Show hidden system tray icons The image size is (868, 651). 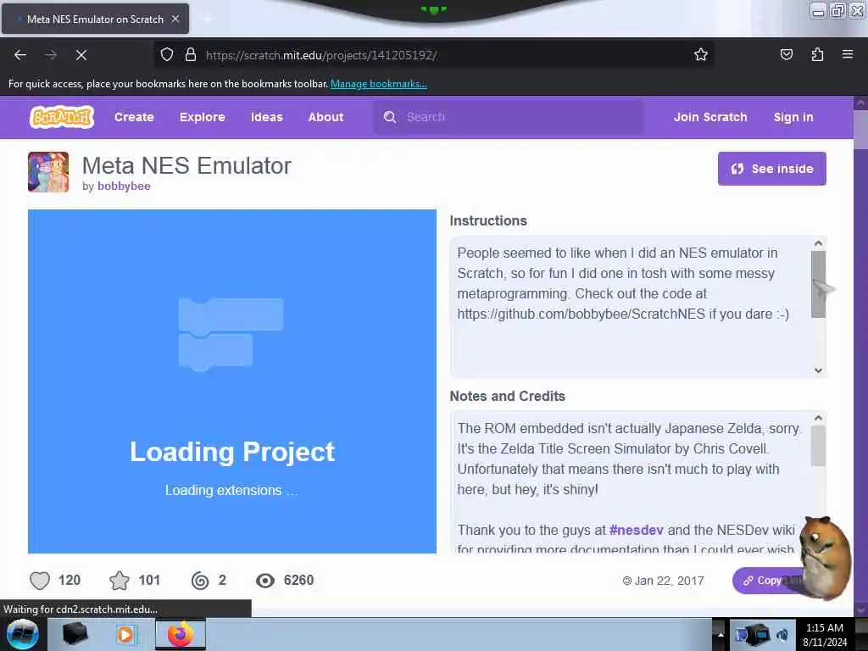[x=721, y=634]
